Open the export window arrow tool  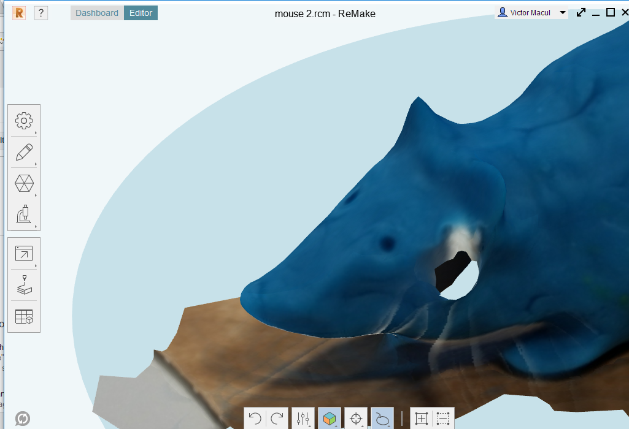click(24, 254)
